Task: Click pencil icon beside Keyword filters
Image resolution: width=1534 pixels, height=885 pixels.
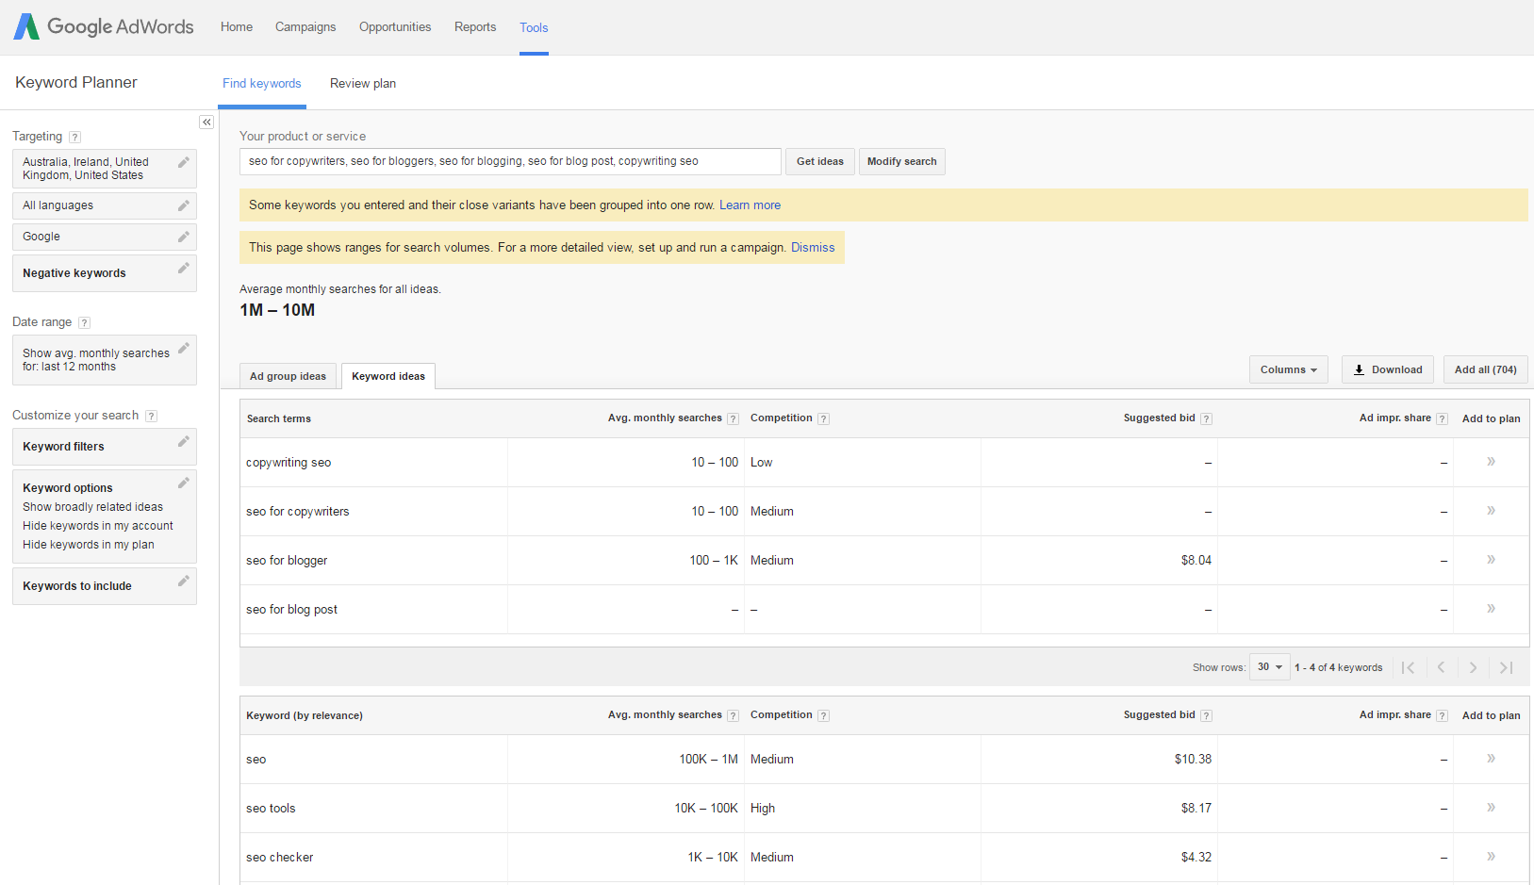Action: click(x=184, y=442)
